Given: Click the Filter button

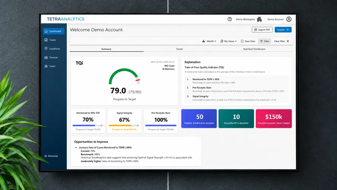Looking at the screenshot, I should pos(265,41).
